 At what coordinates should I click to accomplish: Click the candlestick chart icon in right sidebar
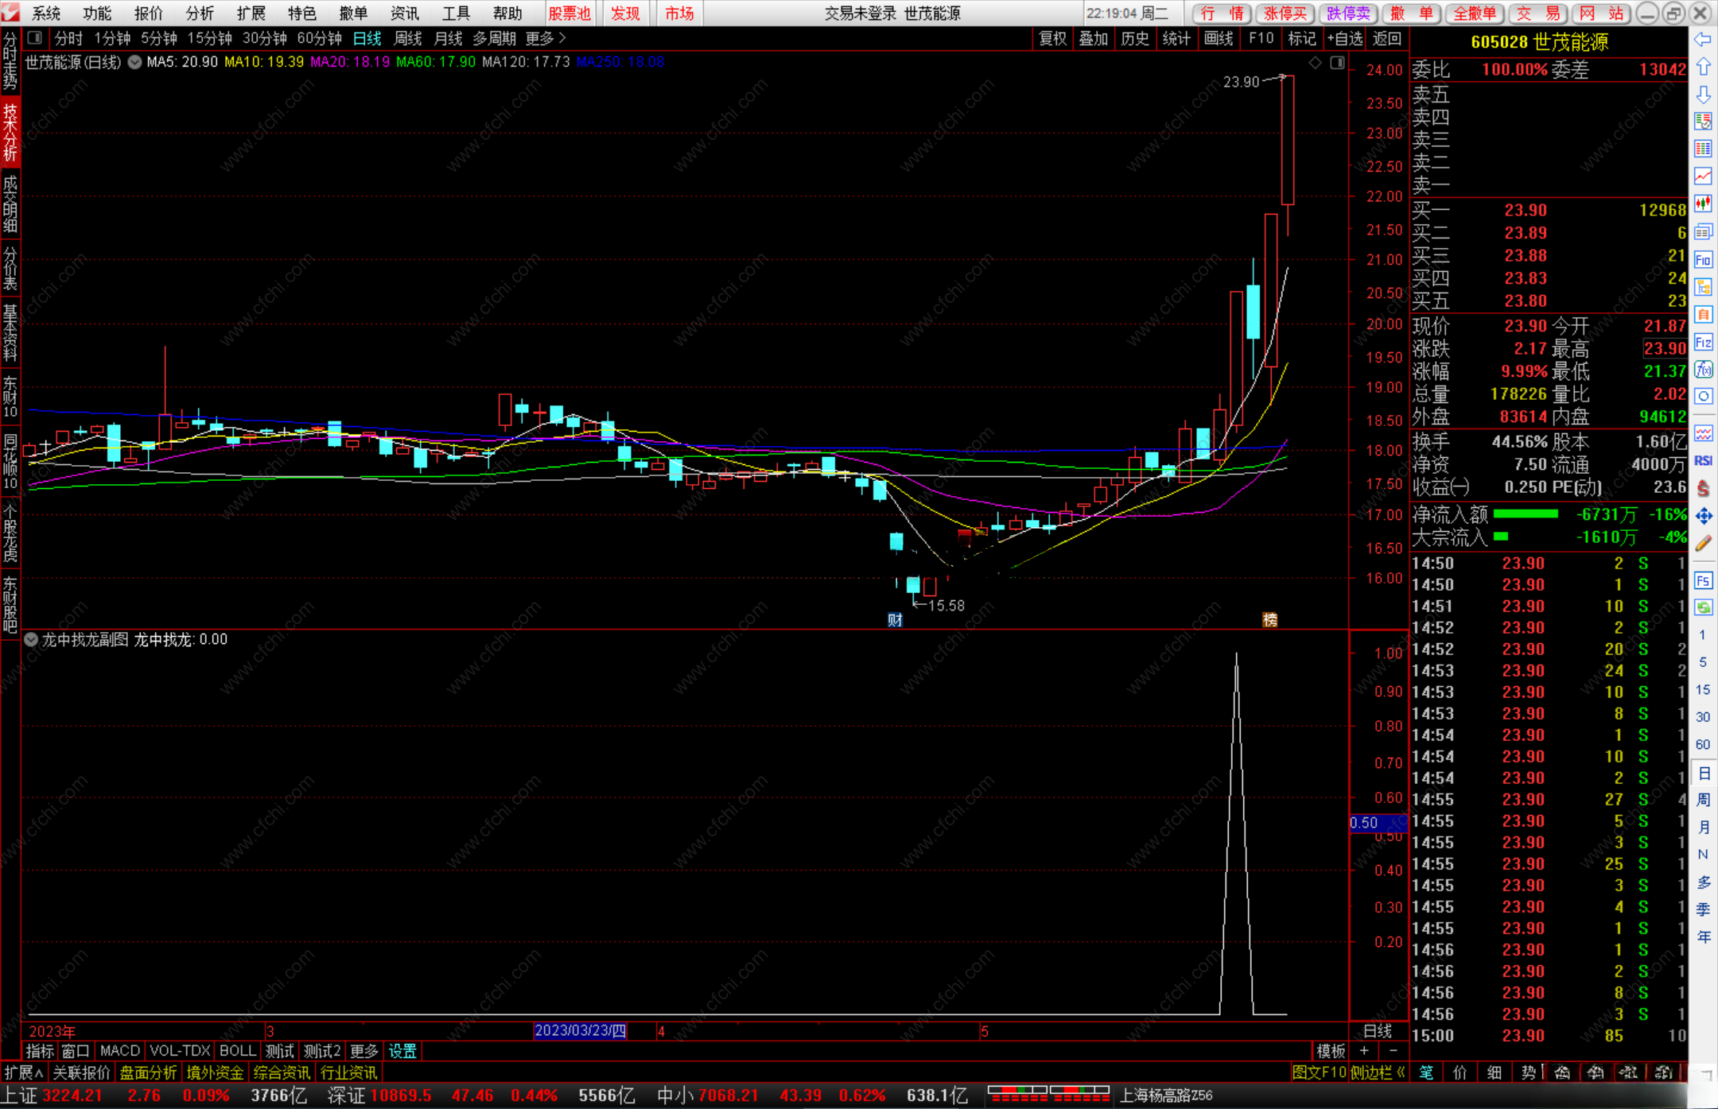coord(1703,204)
